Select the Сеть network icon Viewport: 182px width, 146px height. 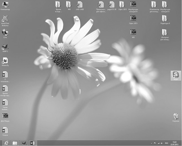[5, 32]
